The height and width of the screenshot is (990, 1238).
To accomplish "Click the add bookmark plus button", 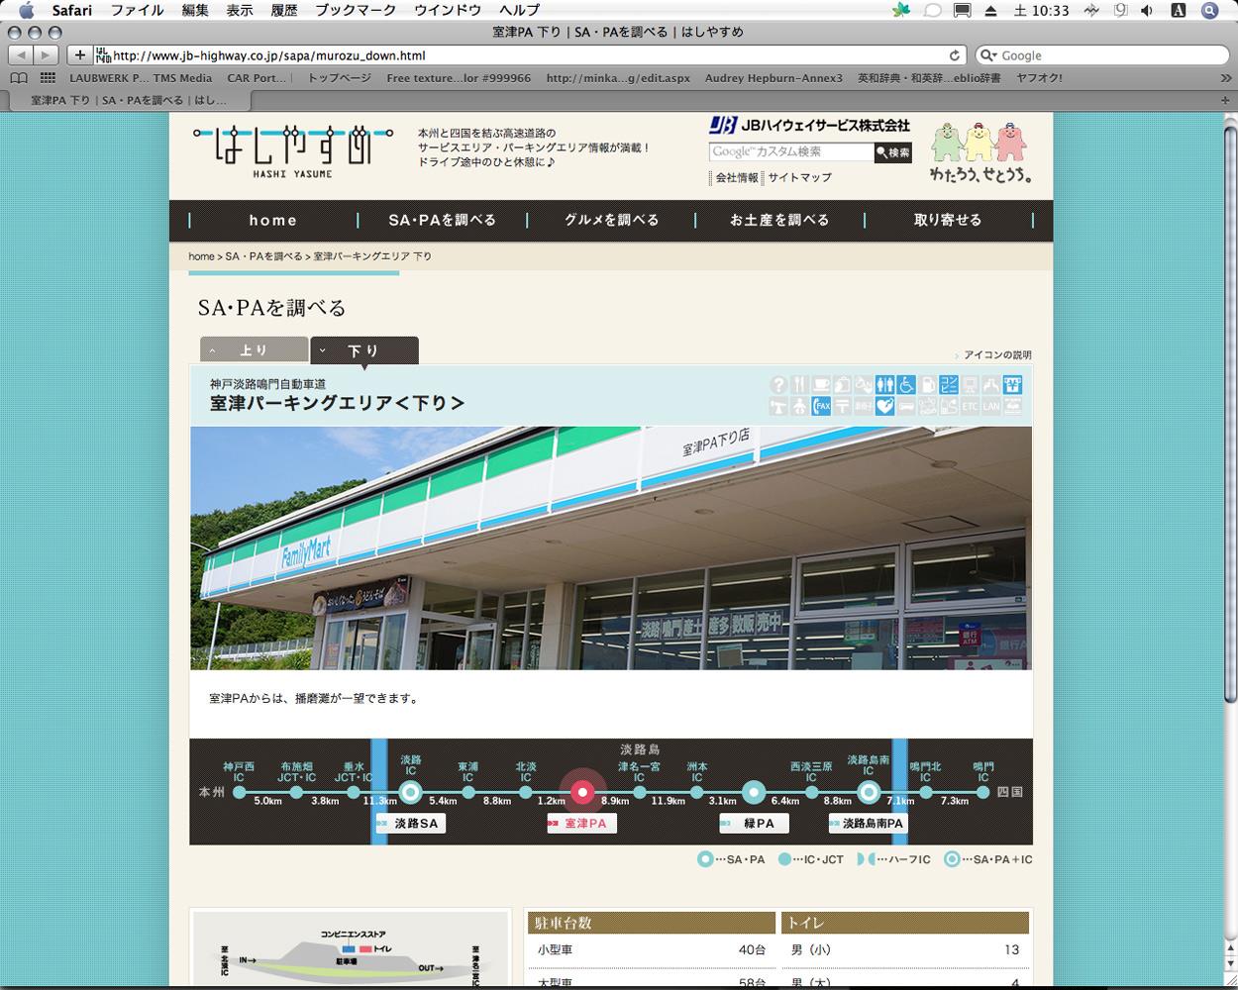I will click(x=80, y=55).
